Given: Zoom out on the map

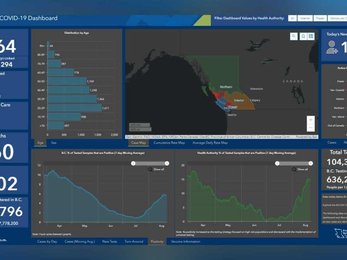Looking at the screenshot, I should click(x=311, y=128).
